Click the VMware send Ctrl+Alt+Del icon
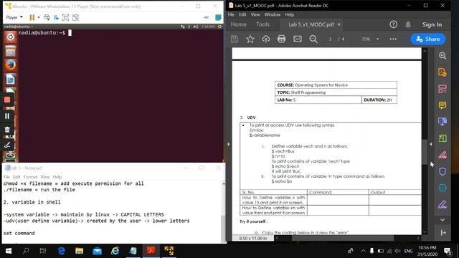459x258 pixels. [47, 17]
